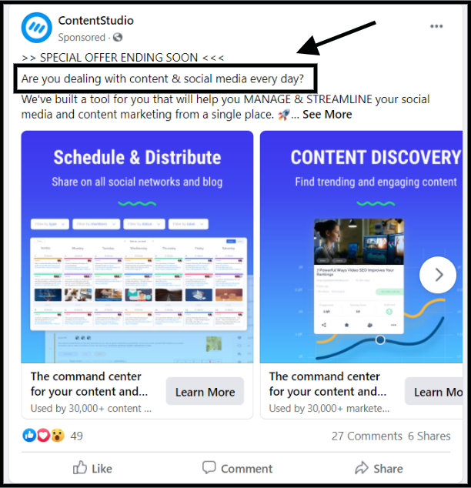The height and width of the screenshot is (488, 471).
Task: Click Learn More on Content Discovery card
Action: [x=433, y=392]
